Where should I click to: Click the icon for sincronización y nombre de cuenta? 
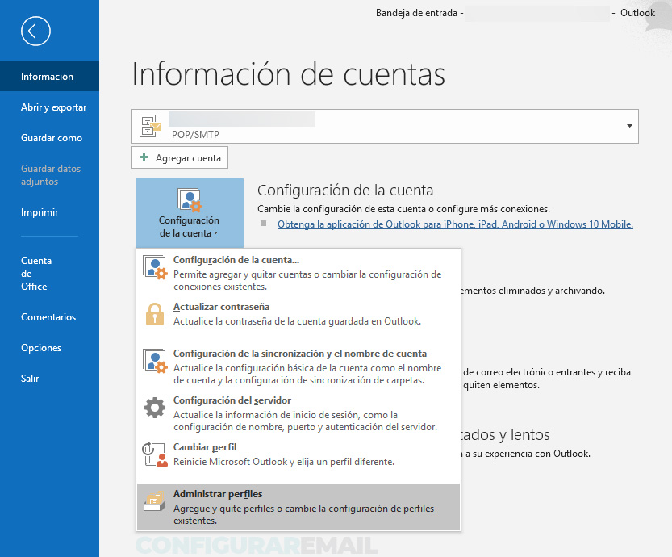click(155, 361)
